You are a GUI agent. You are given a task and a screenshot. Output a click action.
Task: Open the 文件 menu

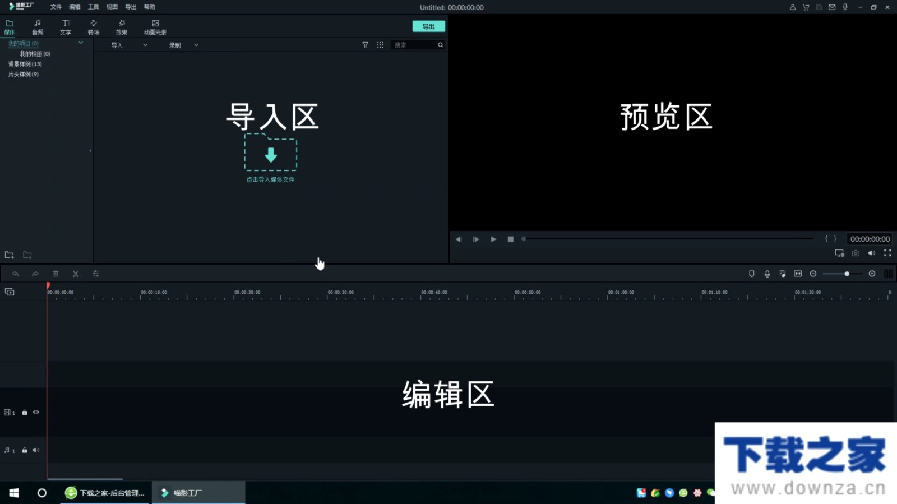coord(56,7)
